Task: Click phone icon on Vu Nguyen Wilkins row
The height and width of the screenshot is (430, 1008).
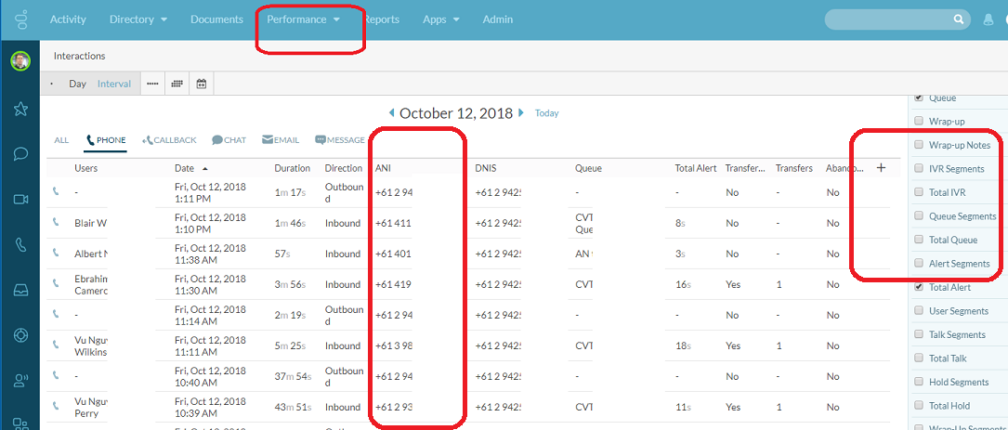Action: 56,345
